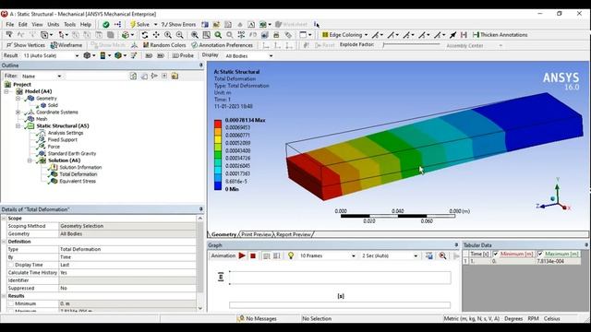The width and height of the screenshot is (591, 332).
Task: Click the green checkmark toolbar icon
Action: point(106,25)
